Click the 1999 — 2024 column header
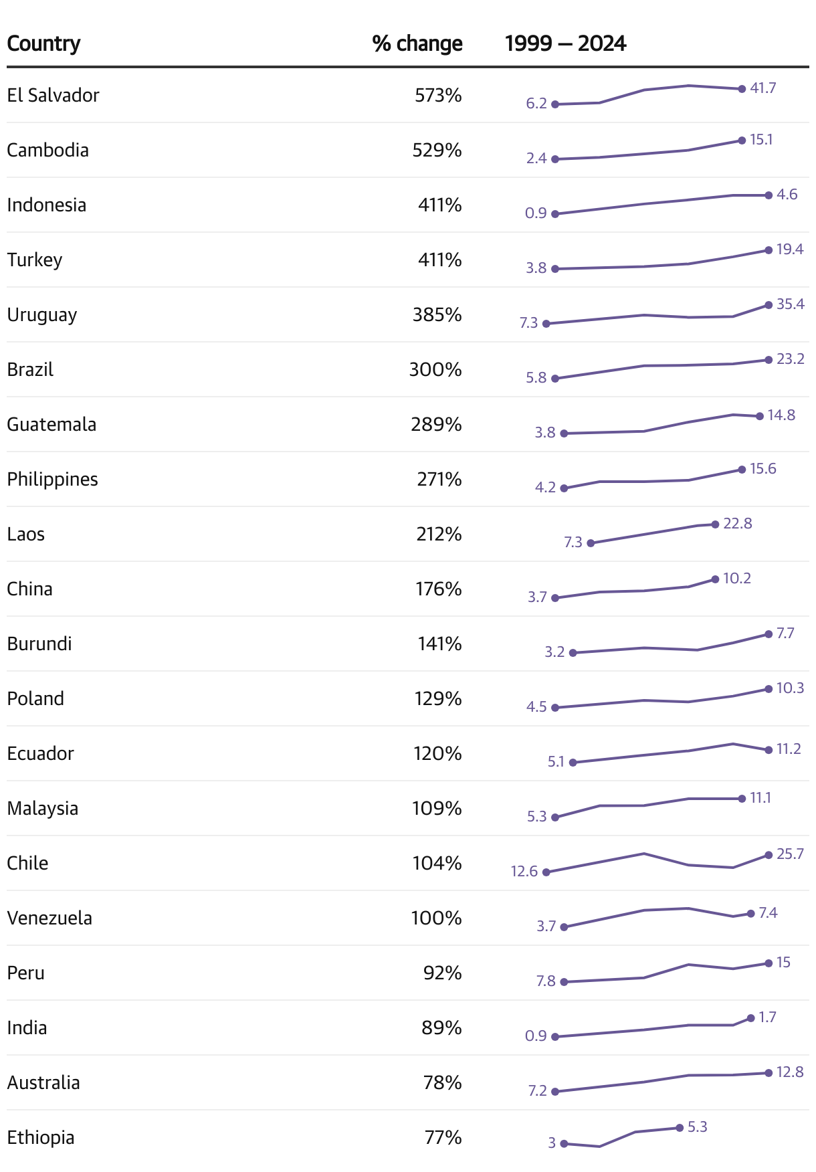The height and width of the screenshot is (1172, 816). (565, 43)
